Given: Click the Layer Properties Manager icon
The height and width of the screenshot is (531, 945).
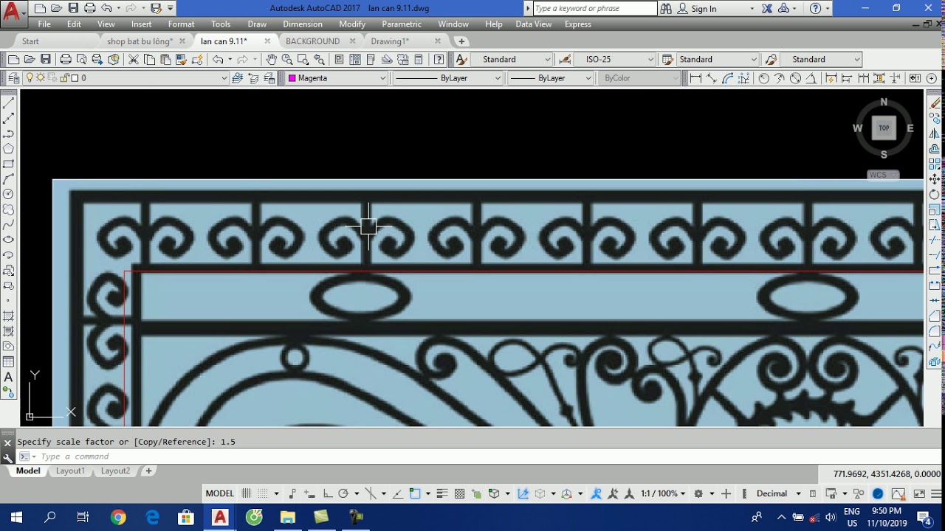Looking at the screenshot, I should [13, 78].
